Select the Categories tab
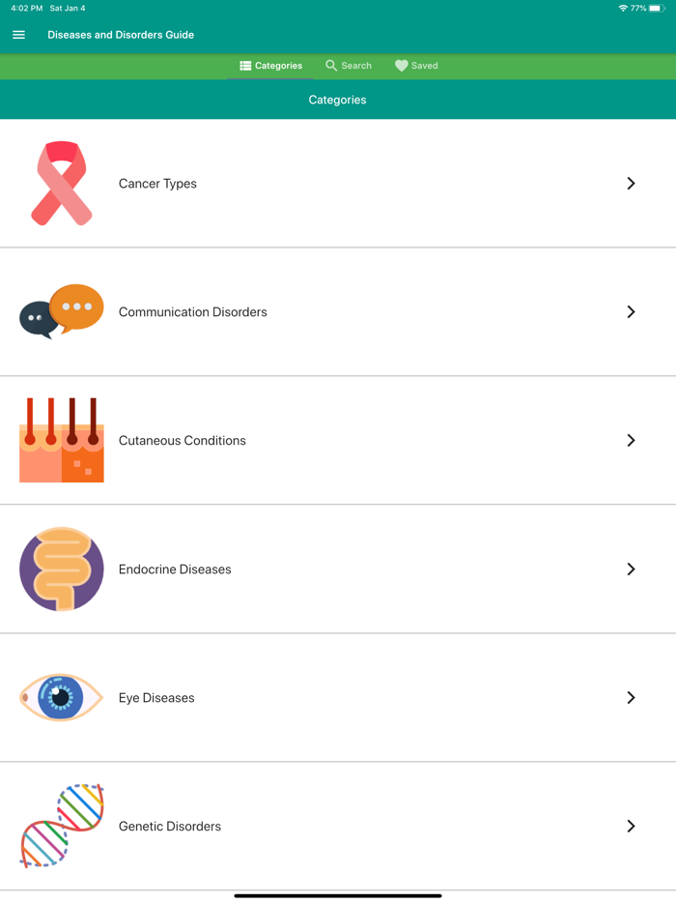The image size is (676, 903). pyautogui.click(x=270, y=66)
